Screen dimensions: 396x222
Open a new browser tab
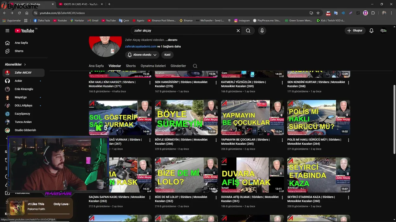pos(109,4)
